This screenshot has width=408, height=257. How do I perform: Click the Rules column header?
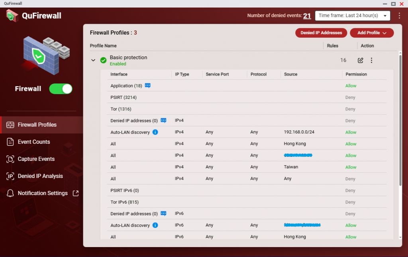click(x=333, y=46)
